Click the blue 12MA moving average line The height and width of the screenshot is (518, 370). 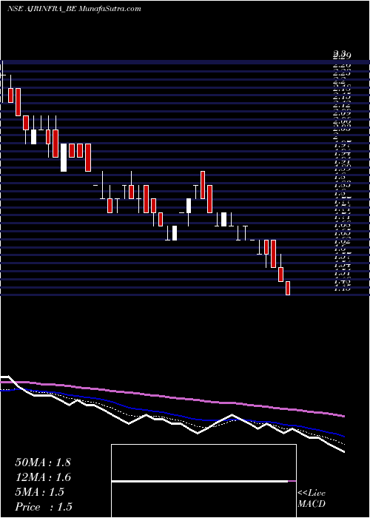[172, 413]
